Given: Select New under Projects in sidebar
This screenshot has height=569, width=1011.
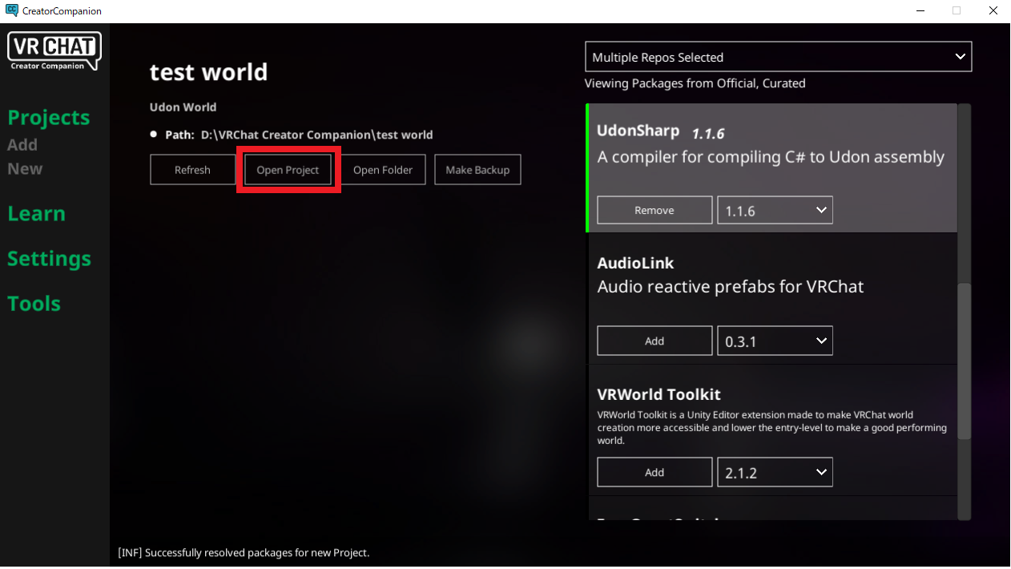Looking at the screenshot, I should tap(25, 169).
